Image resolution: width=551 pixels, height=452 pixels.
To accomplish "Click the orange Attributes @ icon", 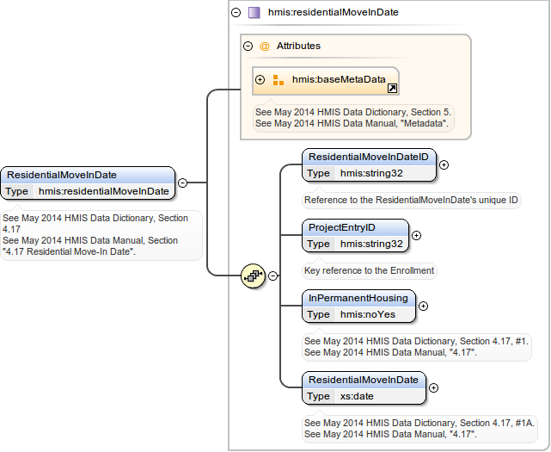I will coord(264,46).
